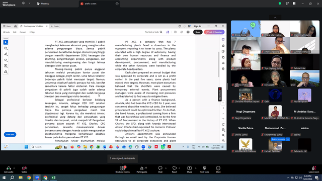Toggle the Video camera on

pyautogui.click(x=24, y=169)
